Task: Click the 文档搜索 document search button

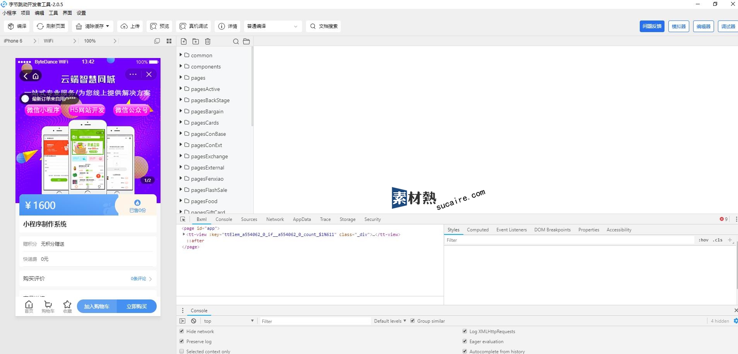Action: click(x=323, y=26)
